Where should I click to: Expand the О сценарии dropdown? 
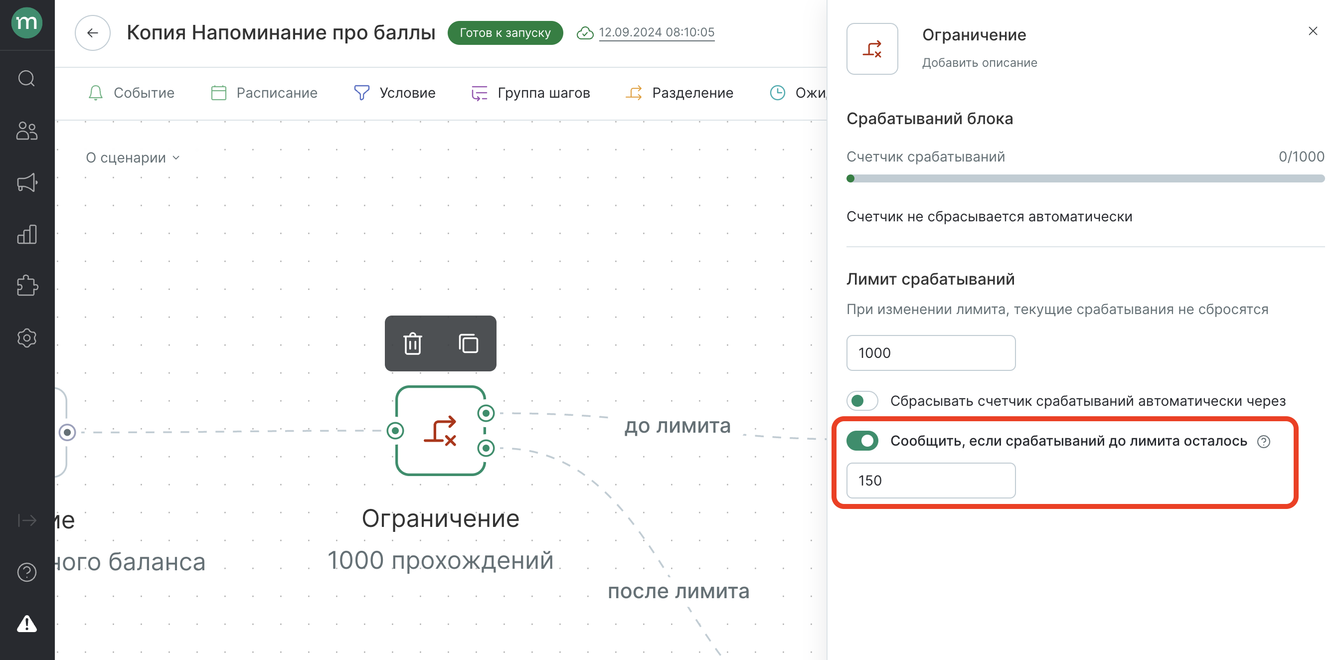(133, 158)
